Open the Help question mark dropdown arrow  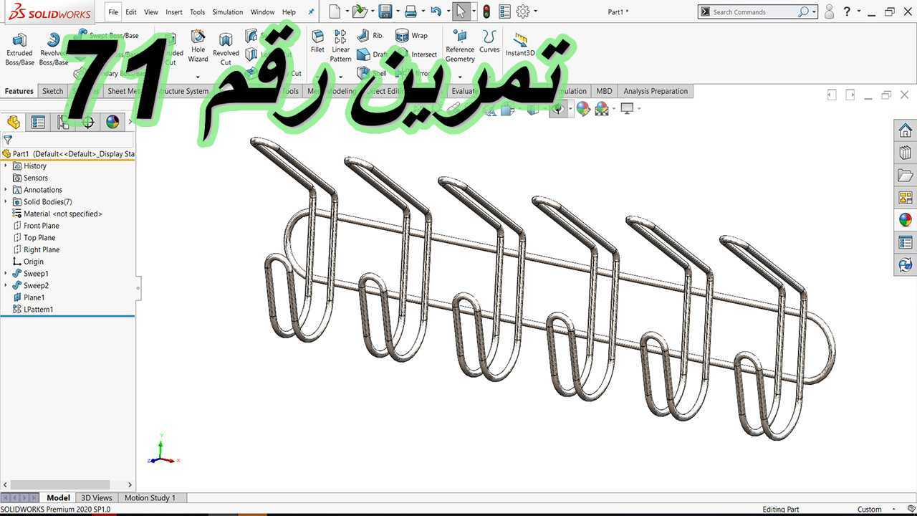pos(858,11)
